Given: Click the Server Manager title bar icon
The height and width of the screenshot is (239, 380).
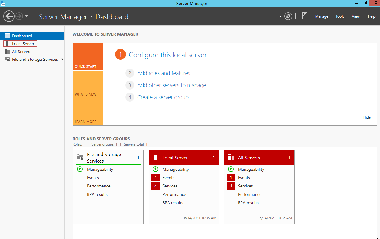Looking at the screenshot, I should coord(3,3).
